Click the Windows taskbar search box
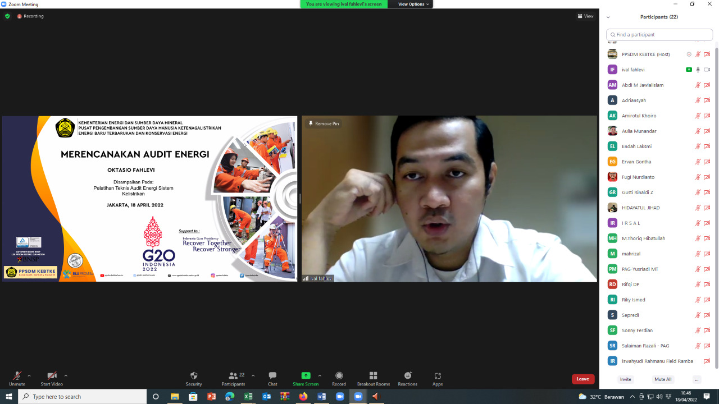 point(83,397)
